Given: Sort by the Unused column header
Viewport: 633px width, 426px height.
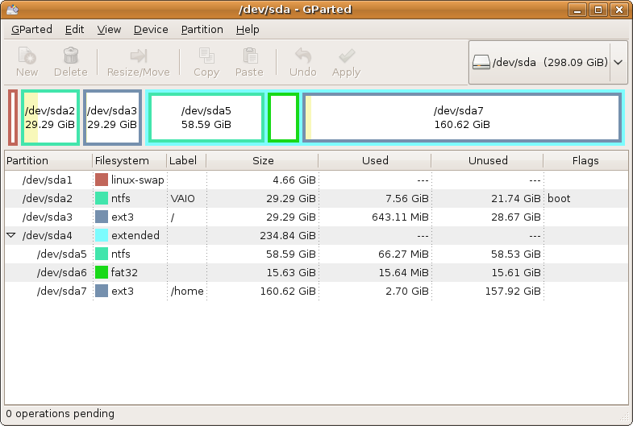Looking at the screenshot, I should pos(487,160).
